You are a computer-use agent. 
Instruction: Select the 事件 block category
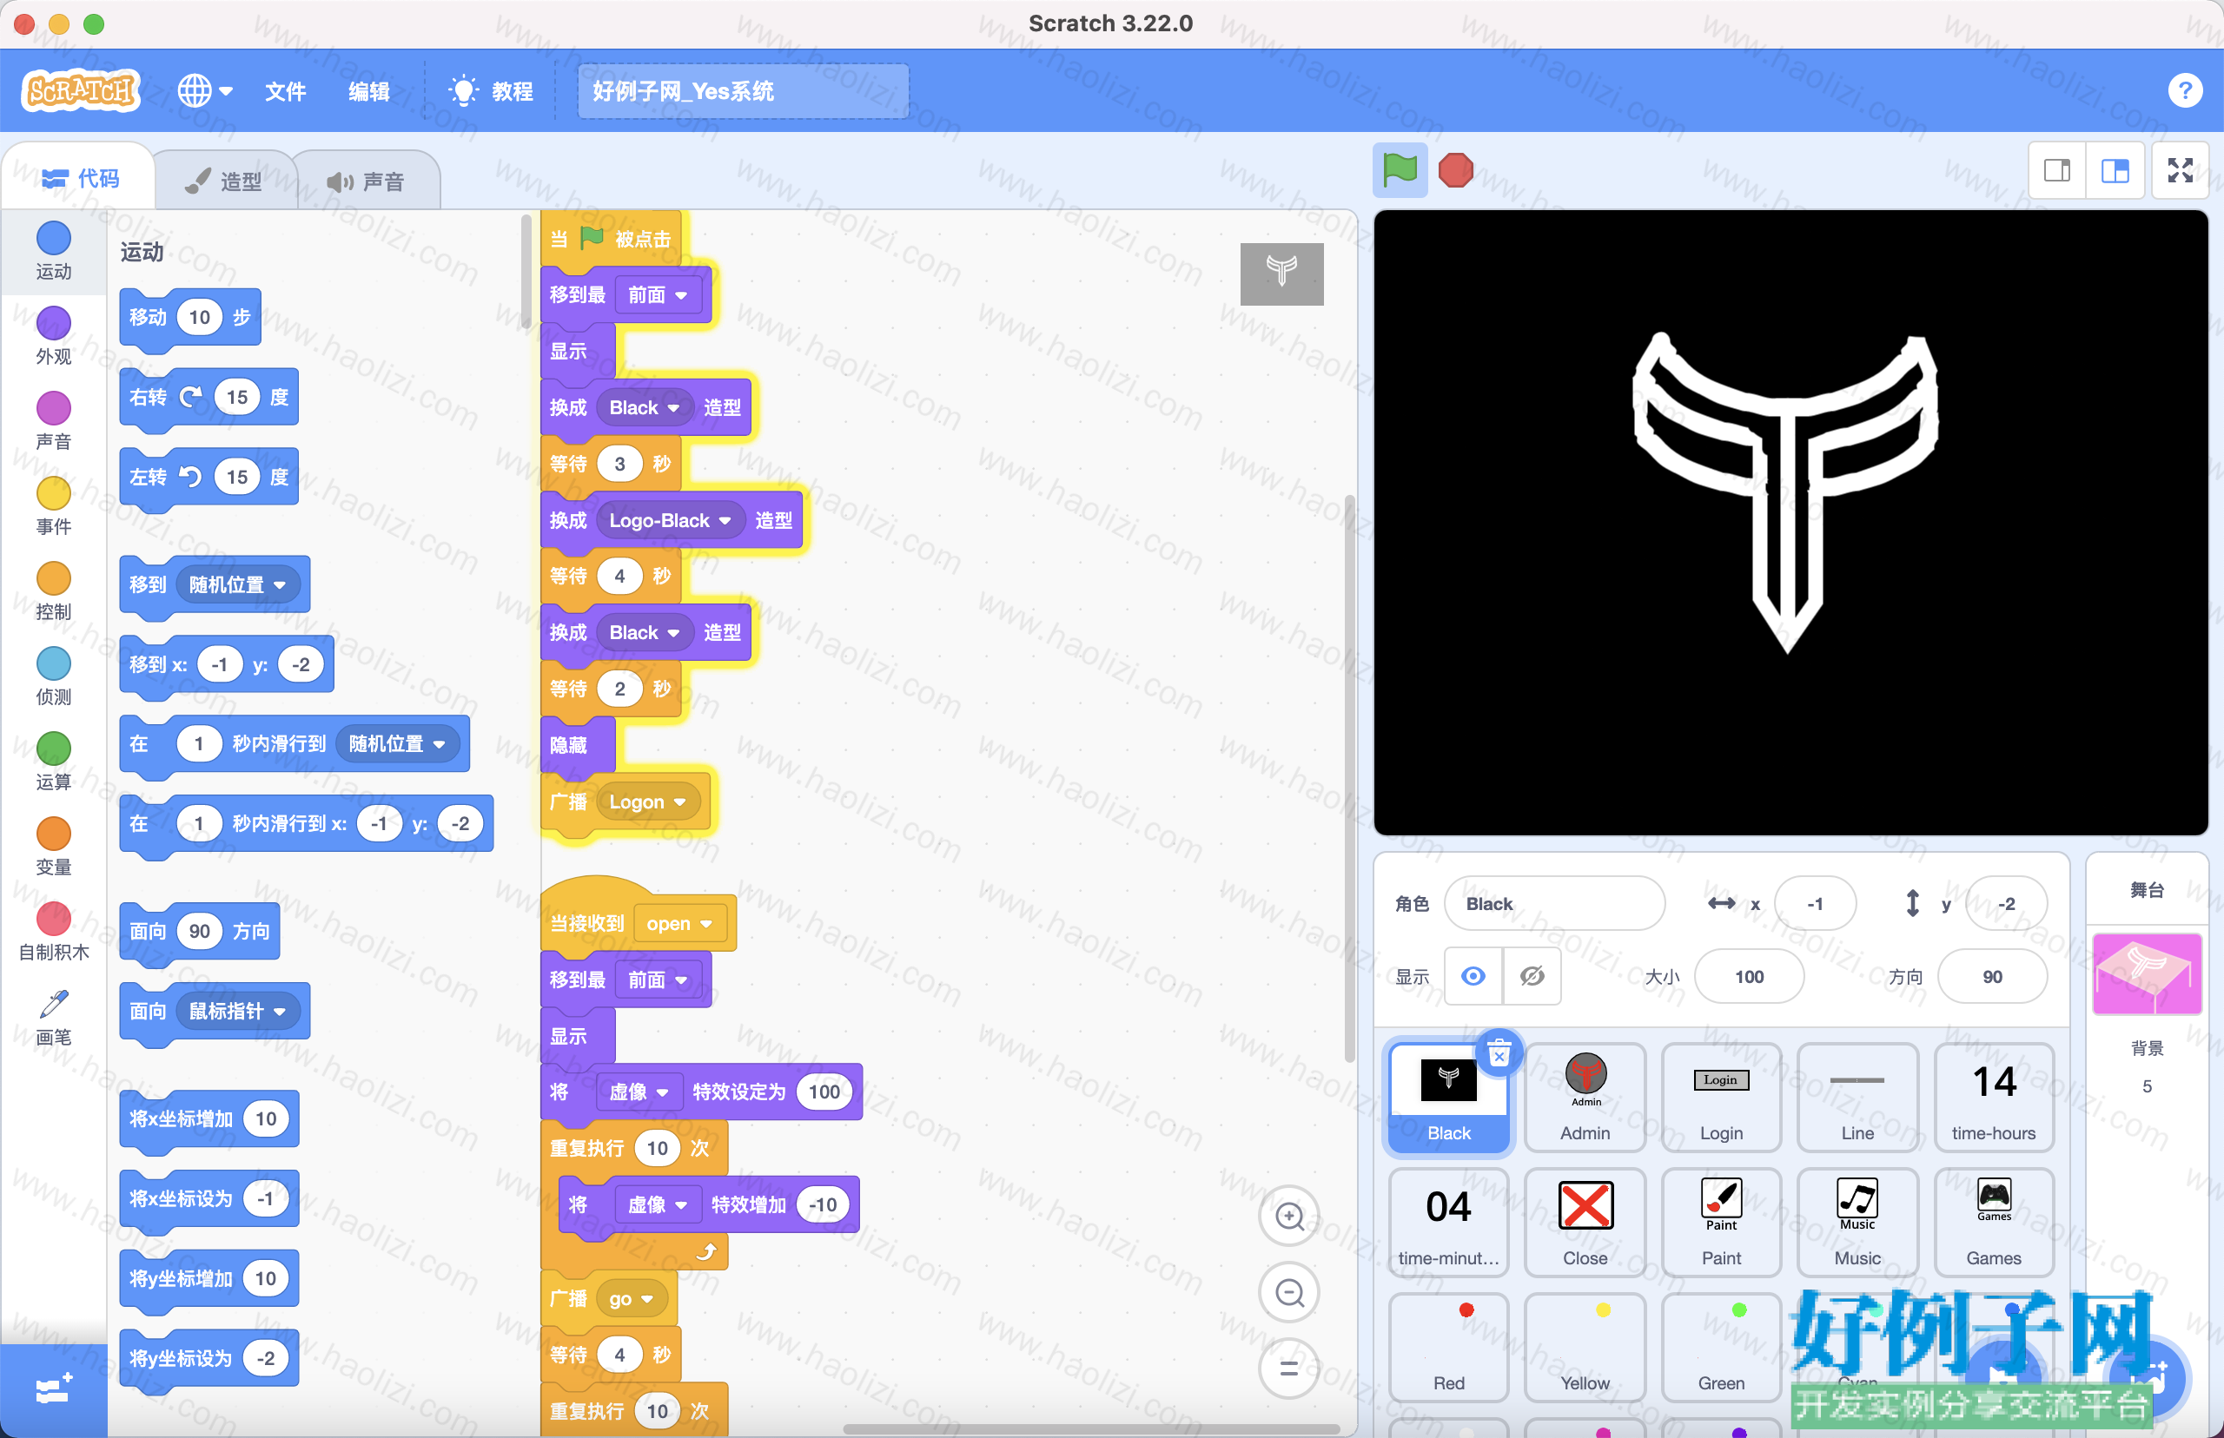[x=53, y=506]
